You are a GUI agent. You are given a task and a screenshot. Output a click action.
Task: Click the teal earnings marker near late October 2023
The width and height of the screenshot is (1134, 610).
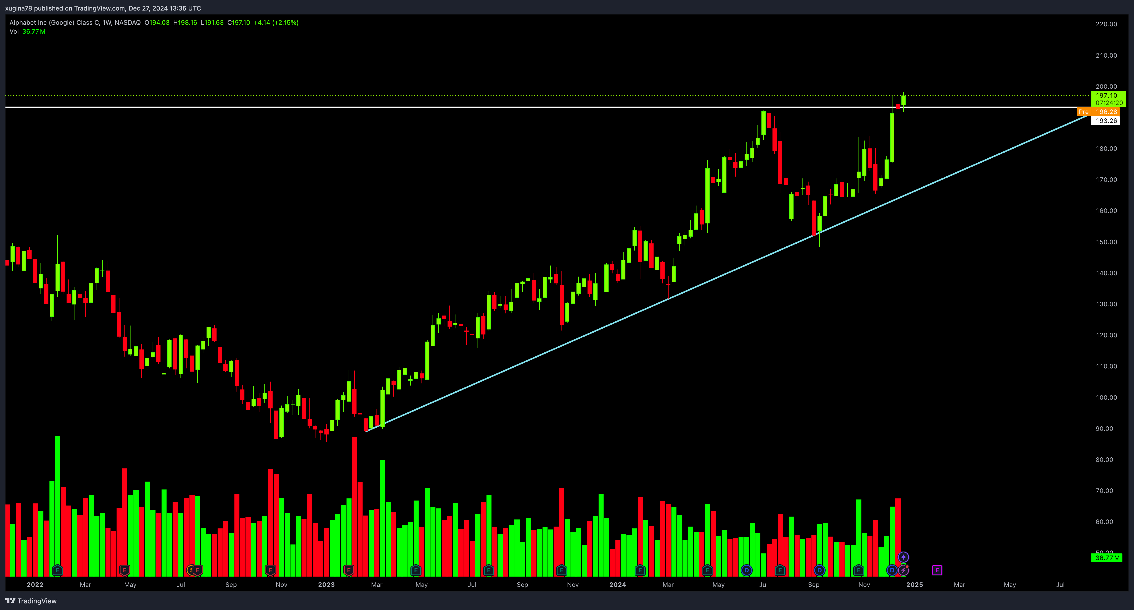click(561, 570)
